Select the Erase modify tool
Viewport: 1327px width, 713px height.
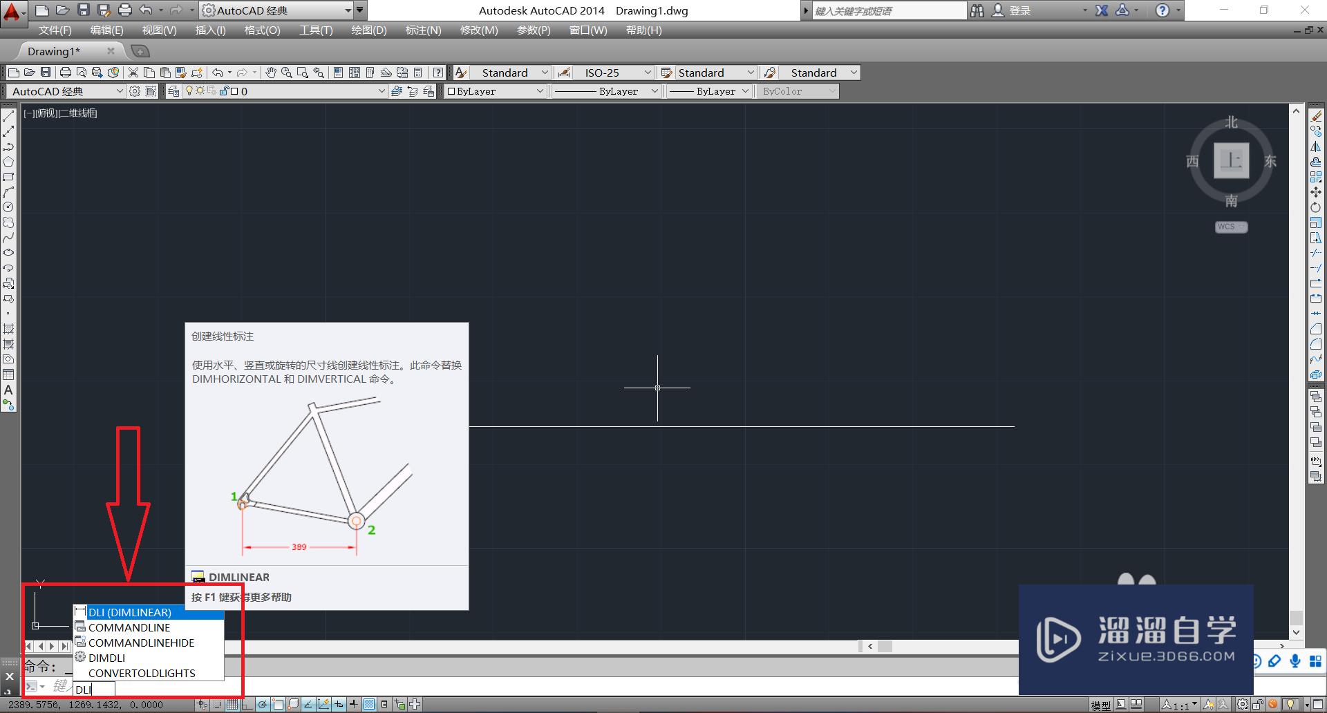coord(1316,116)
